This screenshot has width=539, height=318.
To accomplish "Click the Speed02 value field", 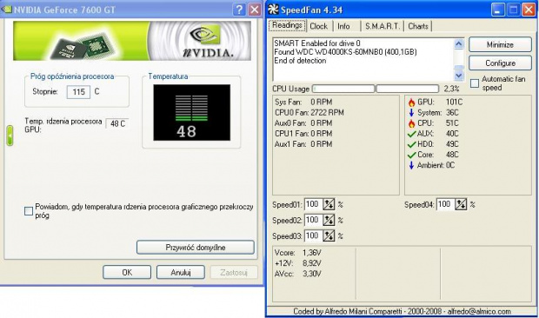I will tap(313, 220).
